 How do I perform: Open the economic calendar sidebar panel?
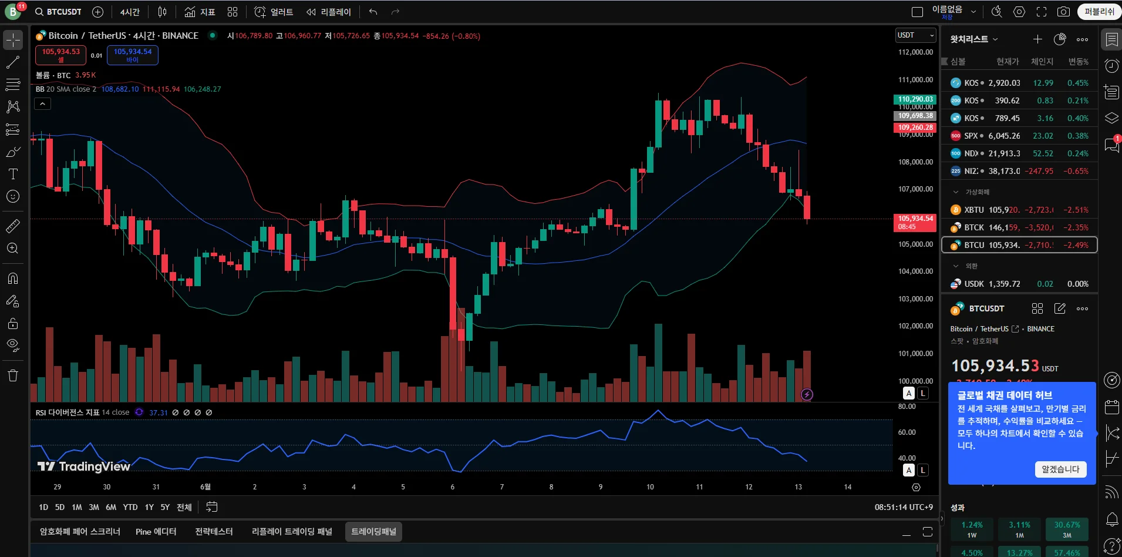1111,407
